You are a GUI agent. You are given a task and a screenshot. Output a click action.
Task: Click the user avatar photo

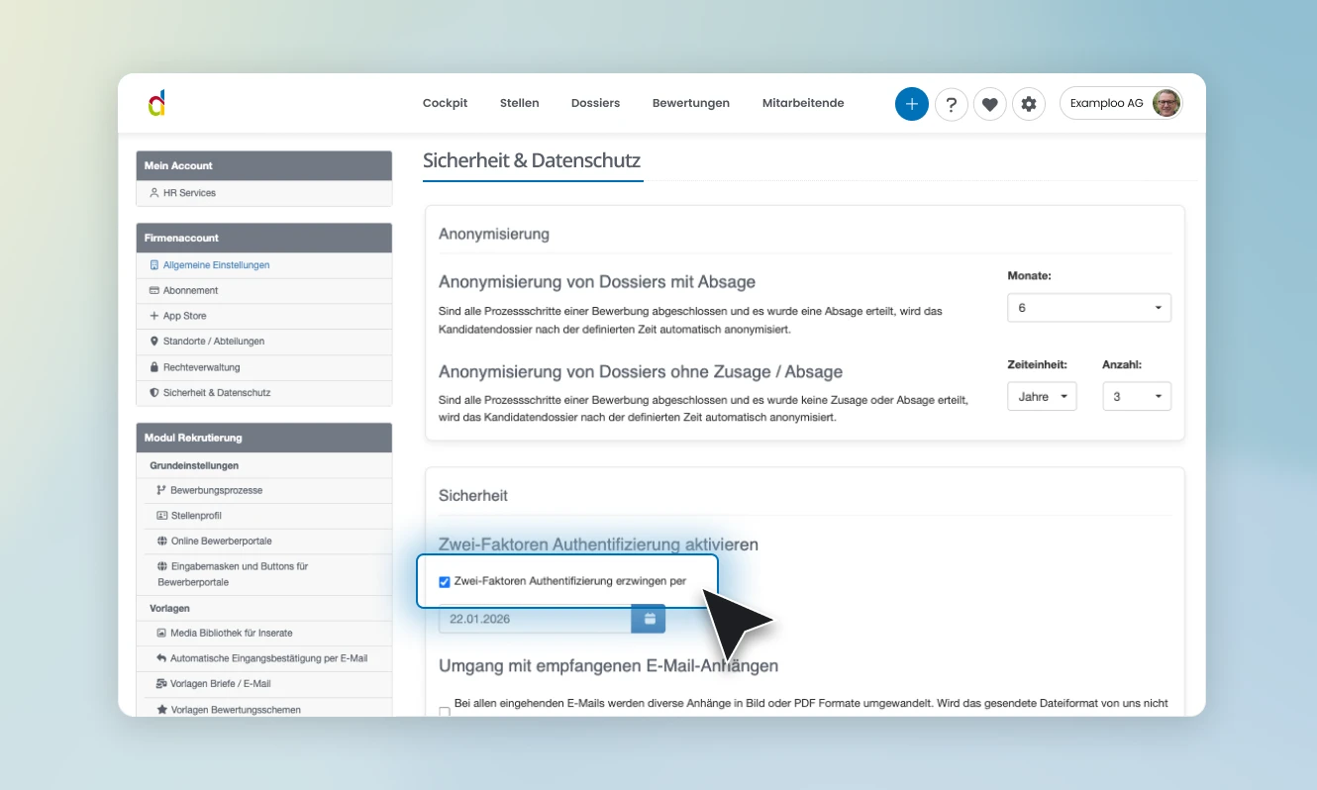(x=1166, y=103)
